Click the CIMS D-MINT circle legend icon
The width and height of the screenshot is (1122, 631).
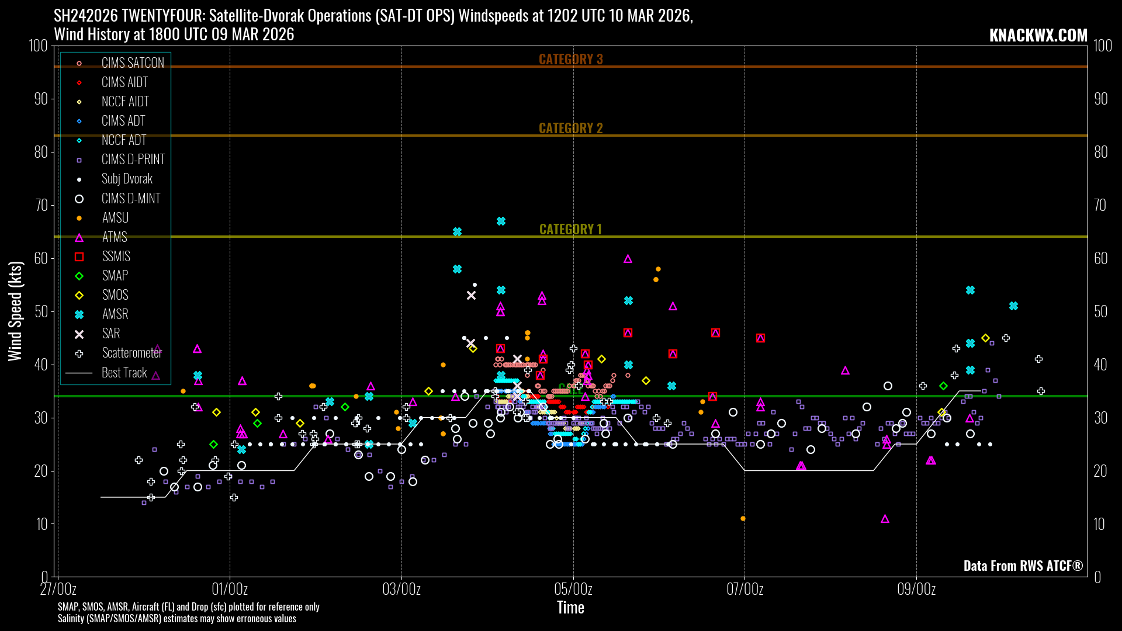(79, 199)
